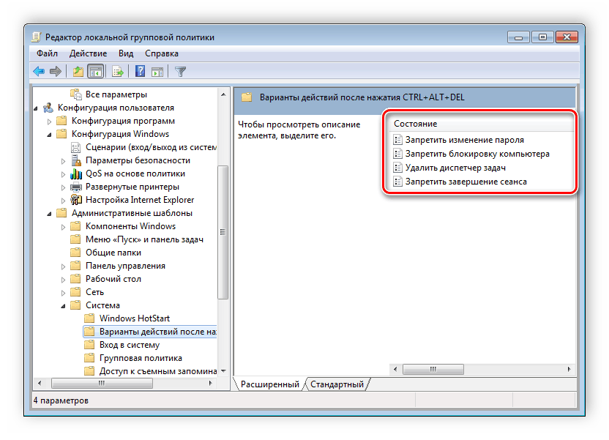Click the Все параметры icon in tree
Screen dimensions: 609x440
[75, 94]
